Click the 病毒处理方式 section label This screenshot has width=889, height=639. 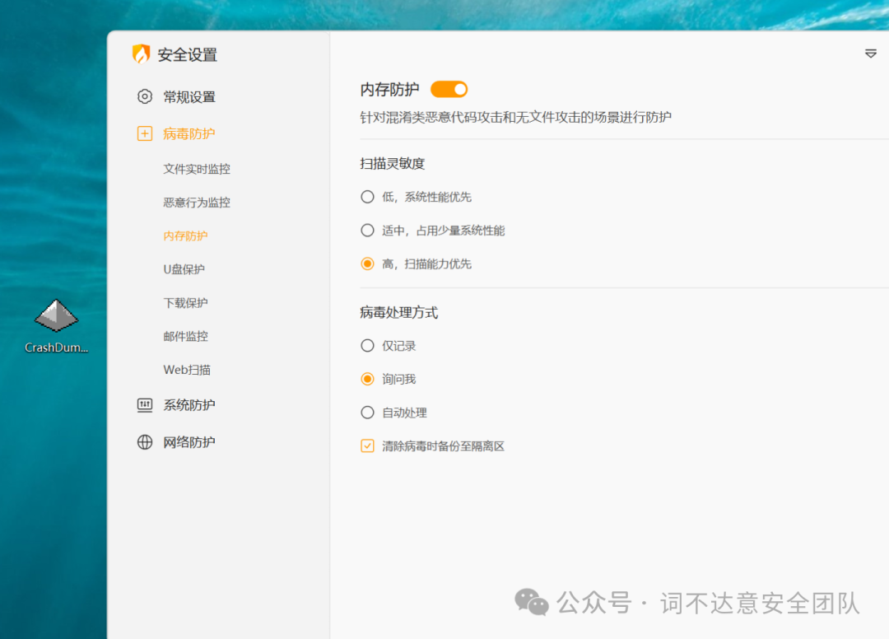[x=399, y=312]
